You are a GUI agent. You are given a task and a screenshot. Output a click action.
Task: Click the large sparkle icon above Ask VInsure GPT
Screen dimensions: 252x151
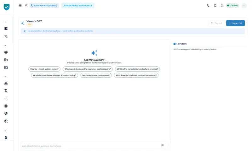pos(94,53)
